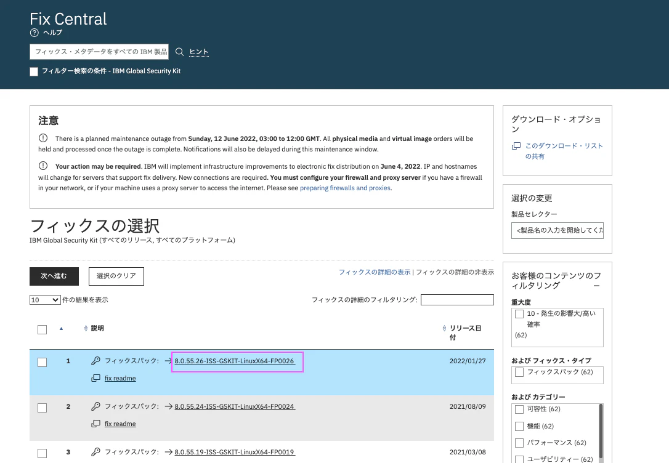Open 8.0.55.19-ISS-GSKIT-LinuxX64-FP0019 link
The image size is (669, 463).
(x=234, y=453)
